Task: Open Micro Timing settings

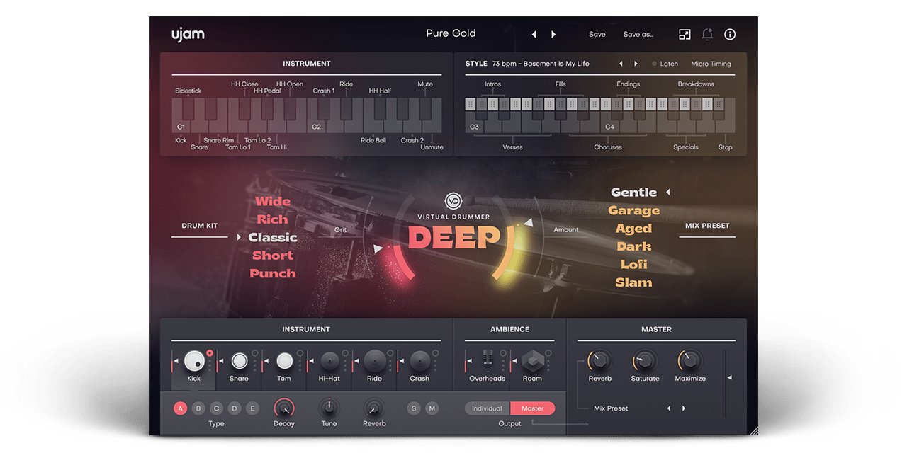Action: (711, 63)
